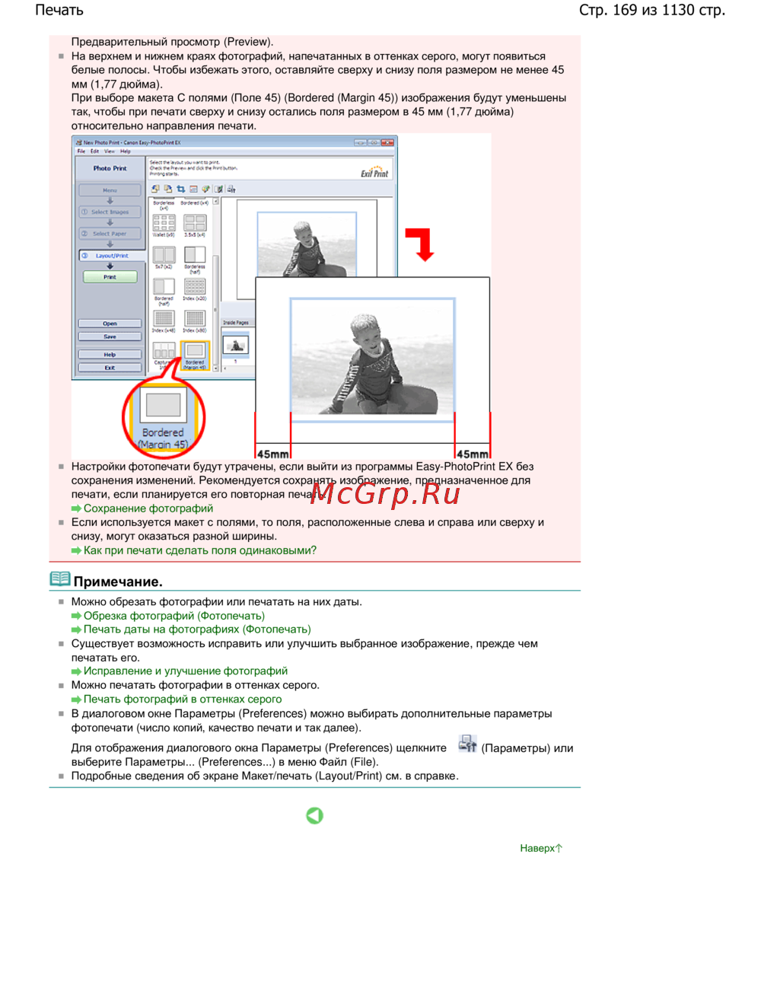Select the Index (x20) layout icon
This screenshot has height=985, width=761.
point(195,286)
